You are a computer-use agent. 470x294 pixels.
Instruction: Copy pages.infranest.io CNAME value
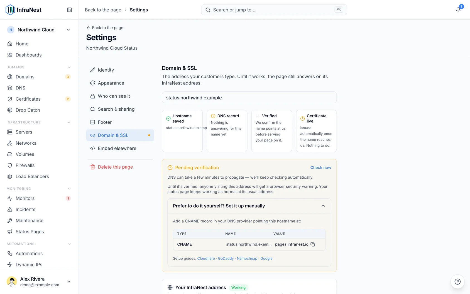click(x=313, y=244)
